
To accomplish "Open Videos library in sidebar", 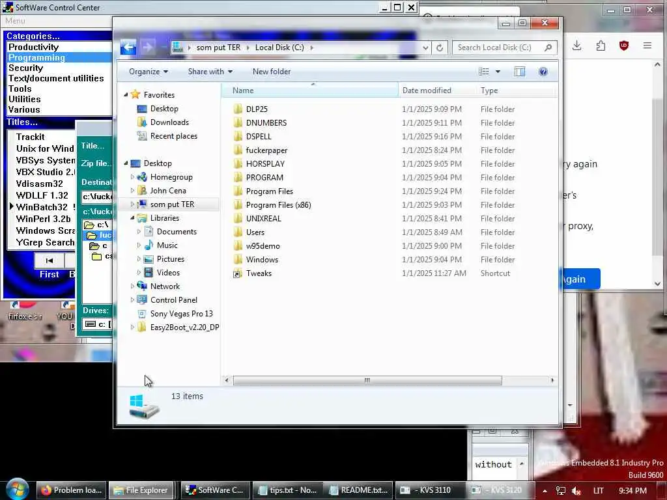I will (168, 273).
